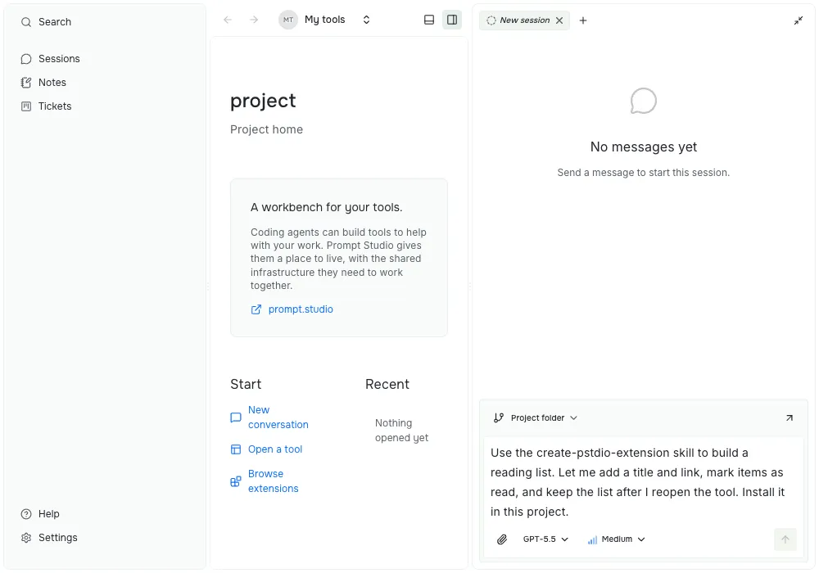This screenshot has height=573, width=819.
Task: Open the GPT-5.5 model dropdown
Action: point(545,539)
